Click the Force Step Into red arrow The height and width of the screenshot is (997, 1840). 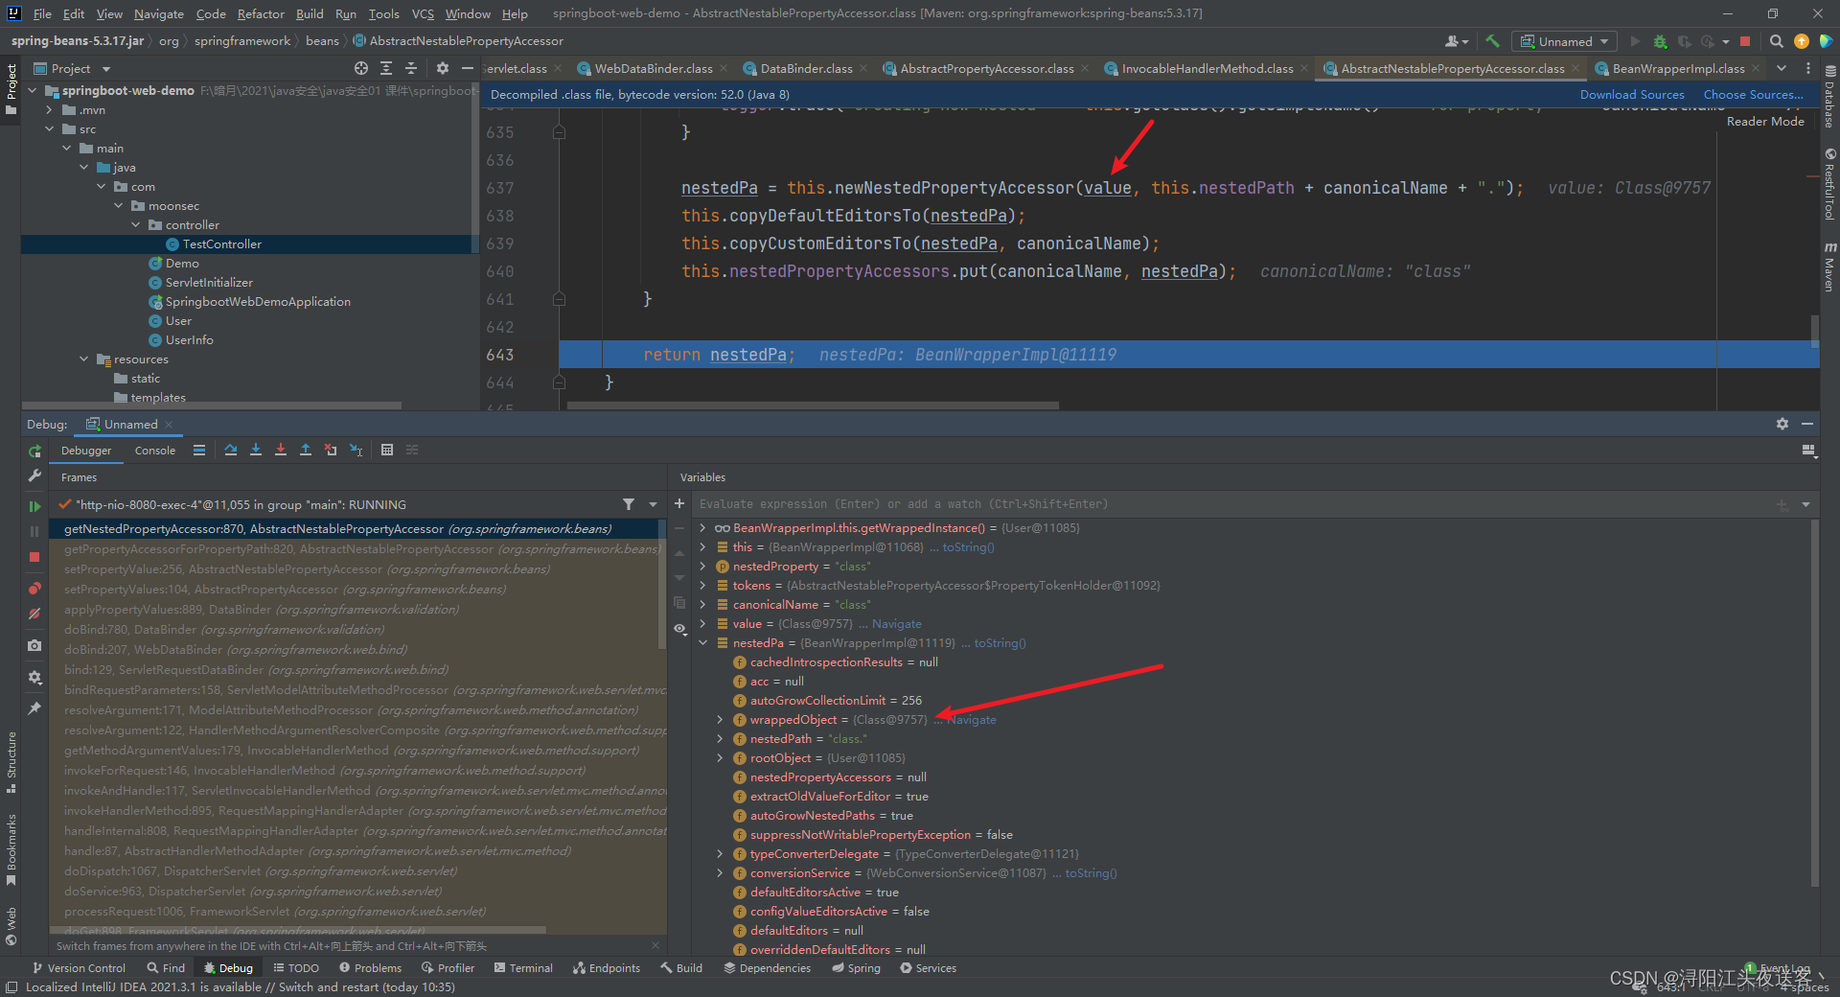(281, 450)
